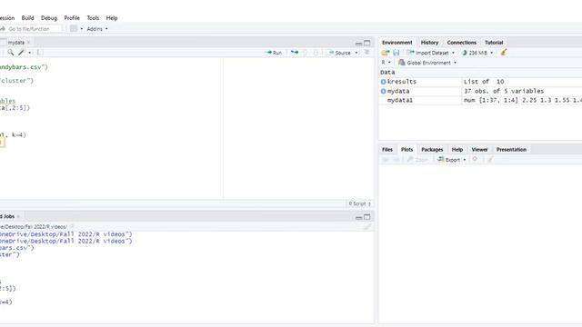Click the mydata1 environment row
Screen dimensions: 582x327
(x=480, y=100)
